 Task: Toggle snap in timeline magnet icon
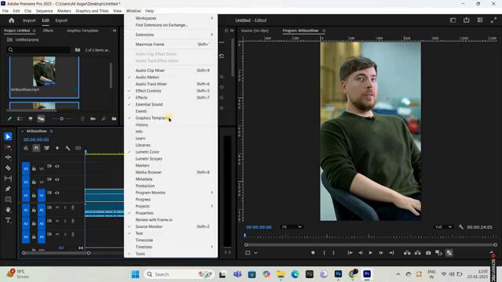pyautogui.click(x=36, y=148)
